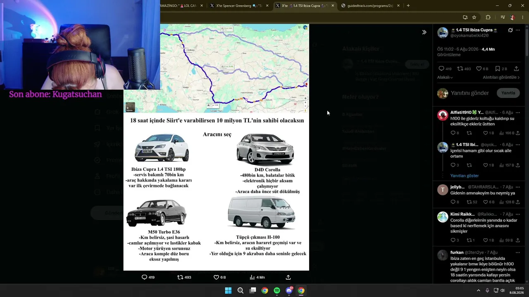Open Alıntıları görüntüle link
The height and width of the screenshot is (297, 529).
501,77
